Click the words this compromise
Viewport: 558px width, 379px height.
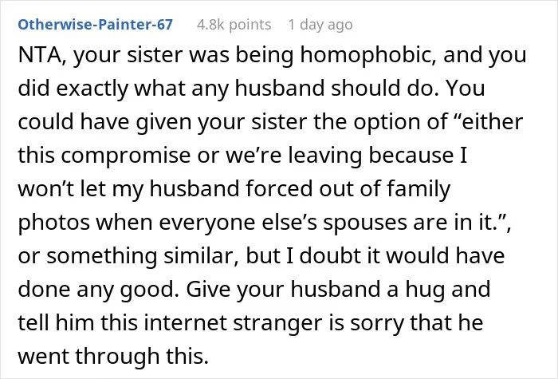104,156
